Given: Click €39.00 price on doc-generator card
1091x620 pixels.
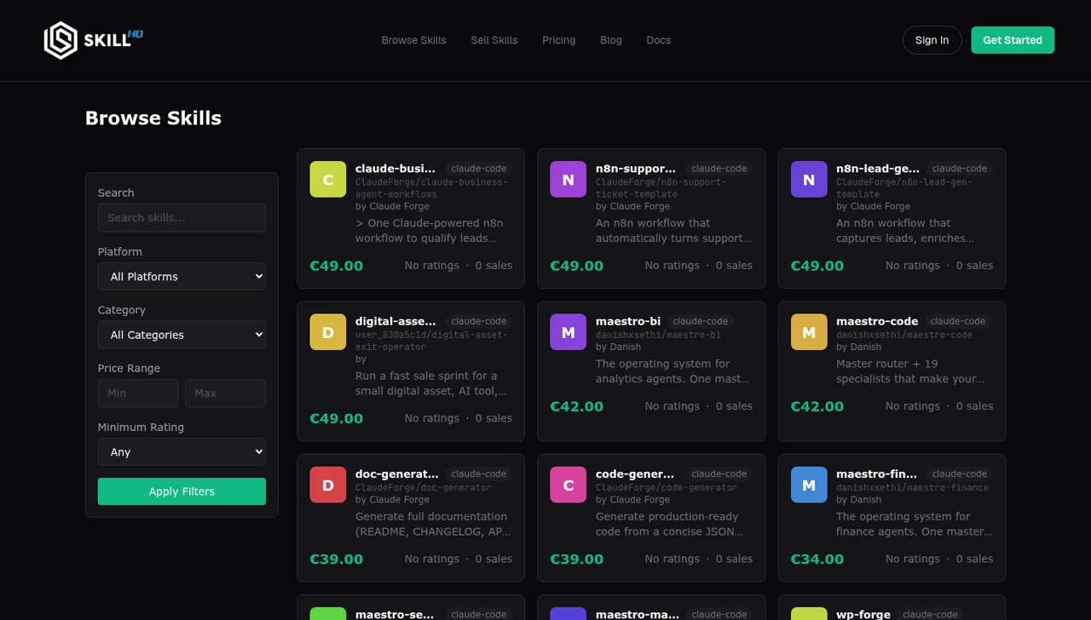Looking at the screenshot, I should point(336,559).
